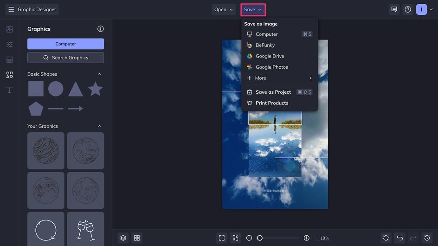Close the Save dropdown menu
The image size is (438, 246).
point(253,9)
